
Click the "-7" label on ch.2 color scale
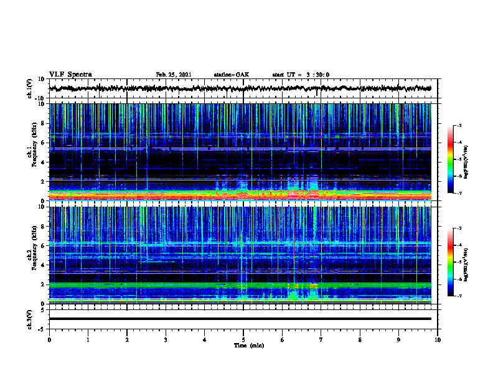pos(459,296)
